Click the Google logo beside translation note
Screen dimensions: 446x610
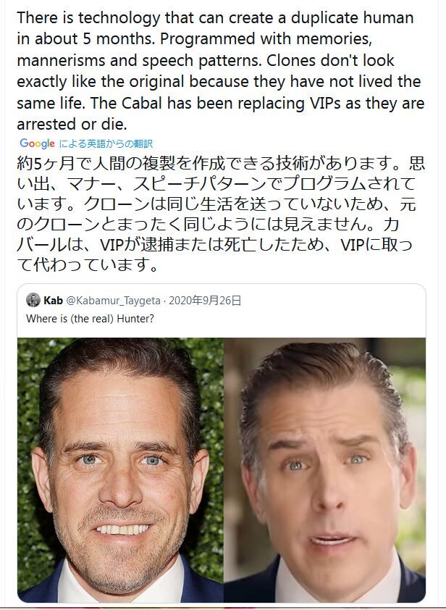coord(37,143)
